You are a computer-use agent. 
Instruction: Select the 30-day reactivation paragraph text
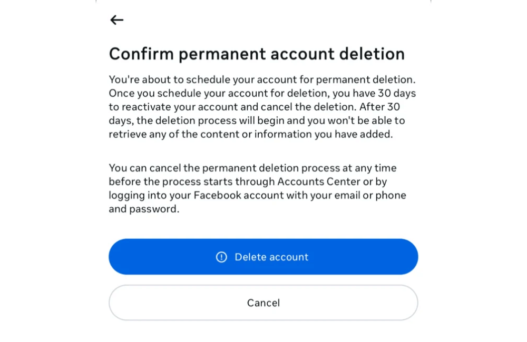click(262, 107)
